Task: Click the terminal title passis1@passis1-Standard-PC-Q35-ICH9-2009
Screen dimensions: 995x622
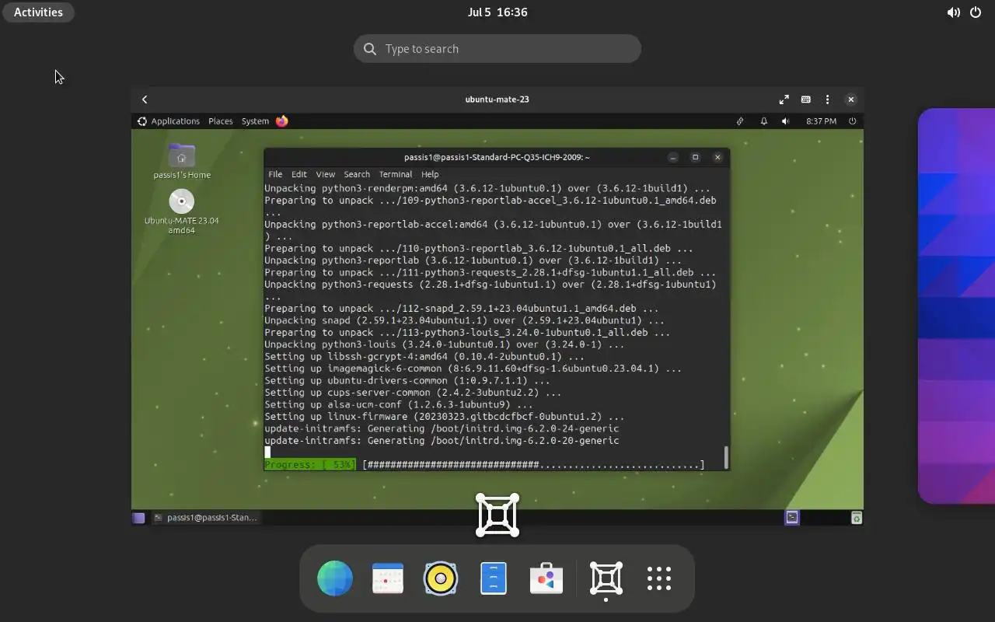Action: click(497, 157)
